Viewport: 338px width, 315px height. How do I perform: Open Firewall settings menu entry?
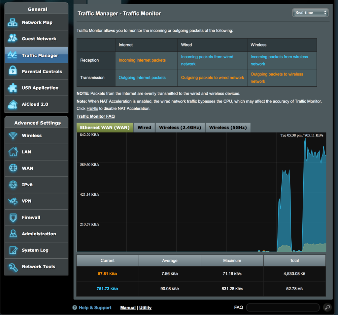pyautogui.click(x=36, y=217)
